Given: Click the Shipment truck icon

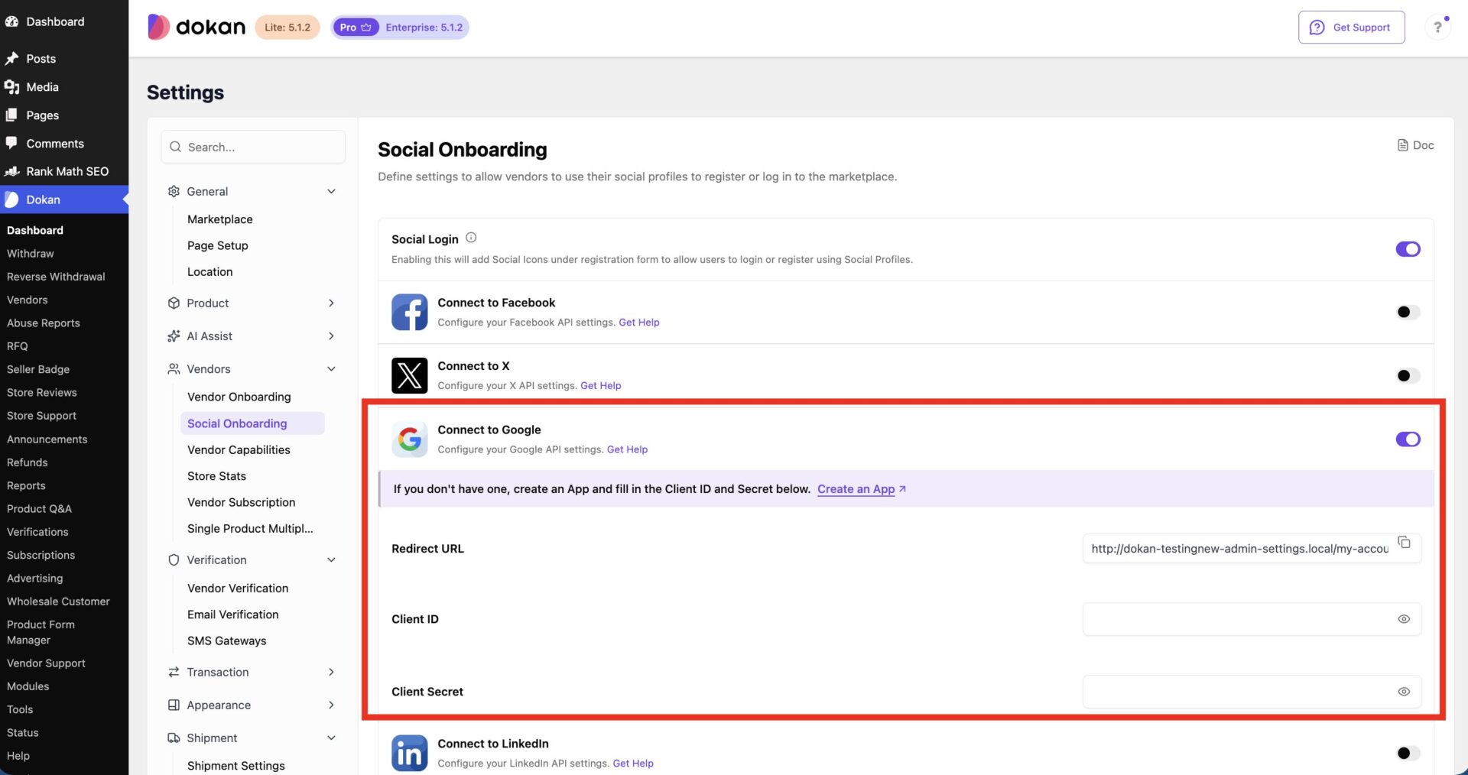Looking at the screenshot, I should point(174,738).
